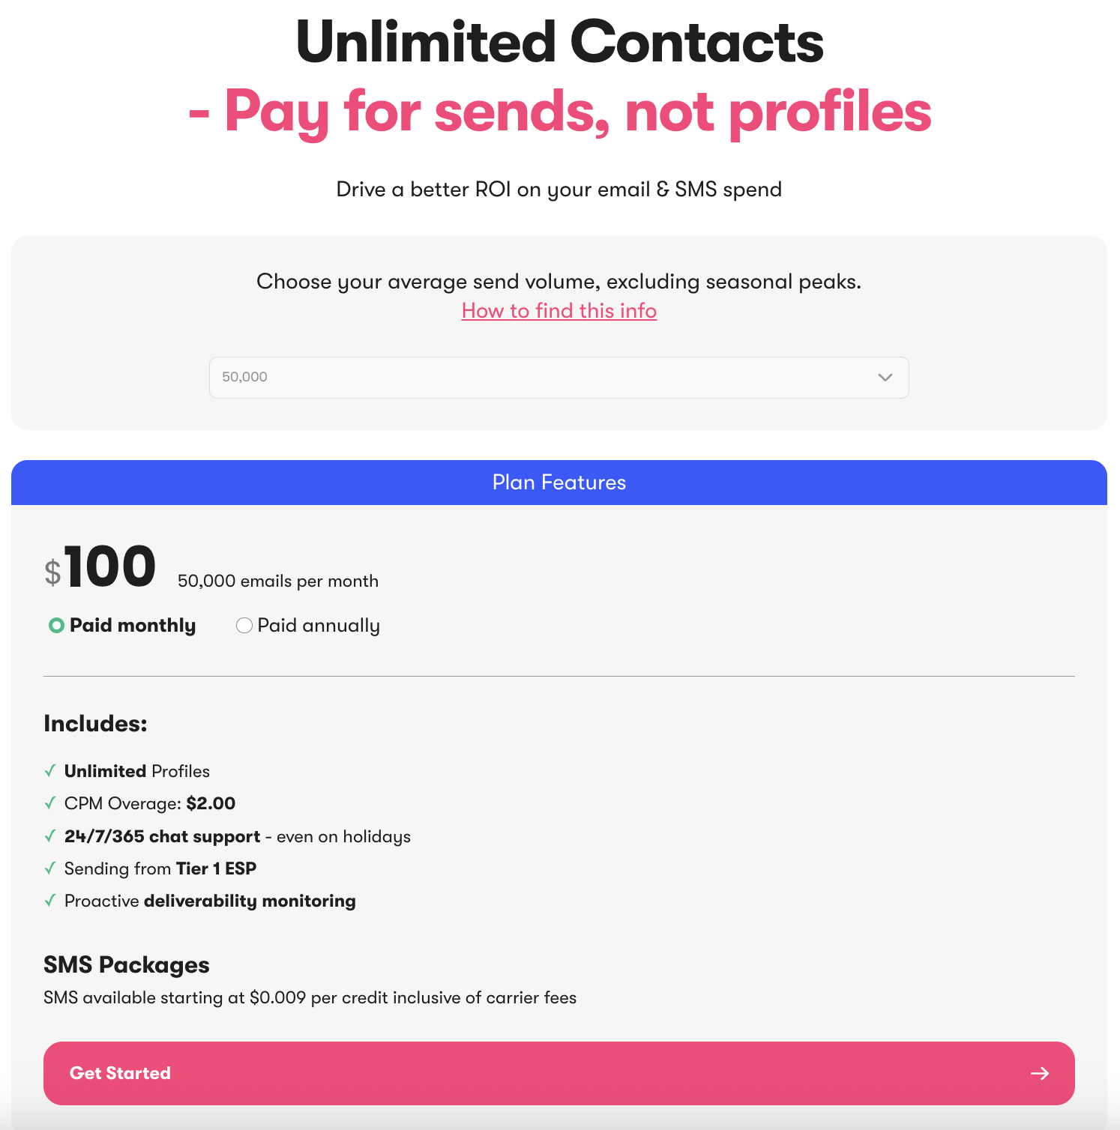The image size is (1120, 1130).
Task: Click the checkmark beside 24/7/365 chat support
Action: pyautogui.click(x=51, y=836)
